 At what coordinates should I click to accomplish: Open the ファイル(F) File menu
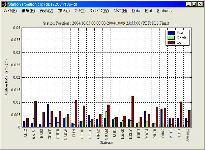click(10, 11)
